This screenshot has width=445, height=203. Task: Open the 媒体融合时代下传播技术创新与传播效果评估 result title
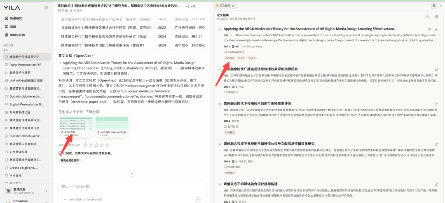pos(257,103)
